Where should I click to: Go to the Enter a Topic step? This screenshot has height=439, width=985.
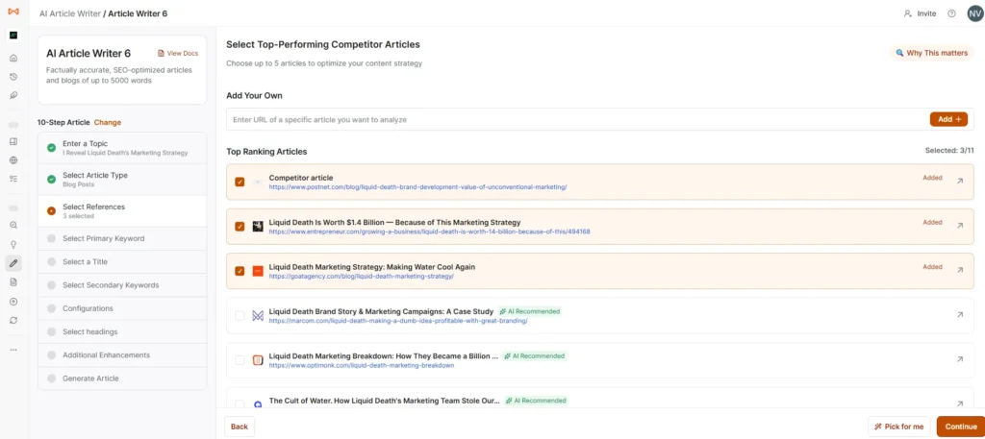coord(122,148)
